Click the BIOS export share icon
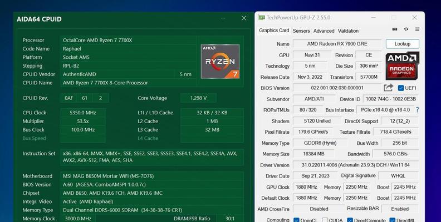Screen dimensions: 441x222 [389, 88]
